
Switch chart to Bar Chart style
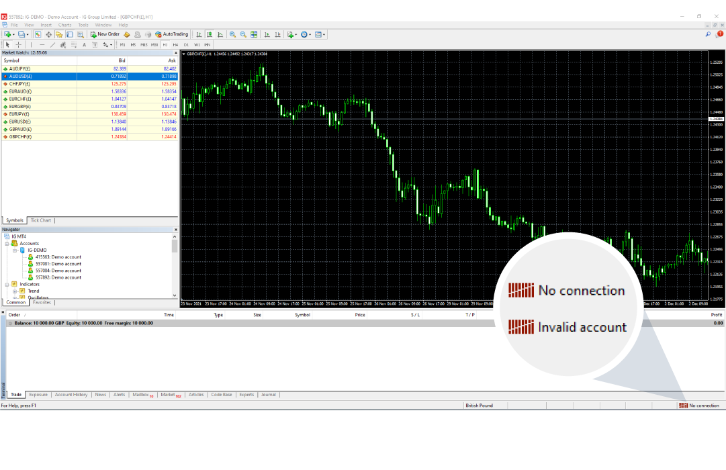(199, 34)
